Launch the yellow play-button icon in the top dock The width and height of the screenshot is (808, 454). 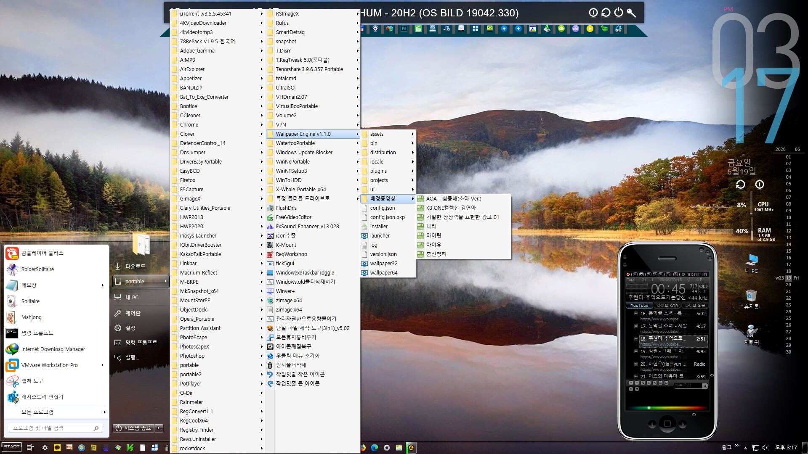tap(590, 29)
